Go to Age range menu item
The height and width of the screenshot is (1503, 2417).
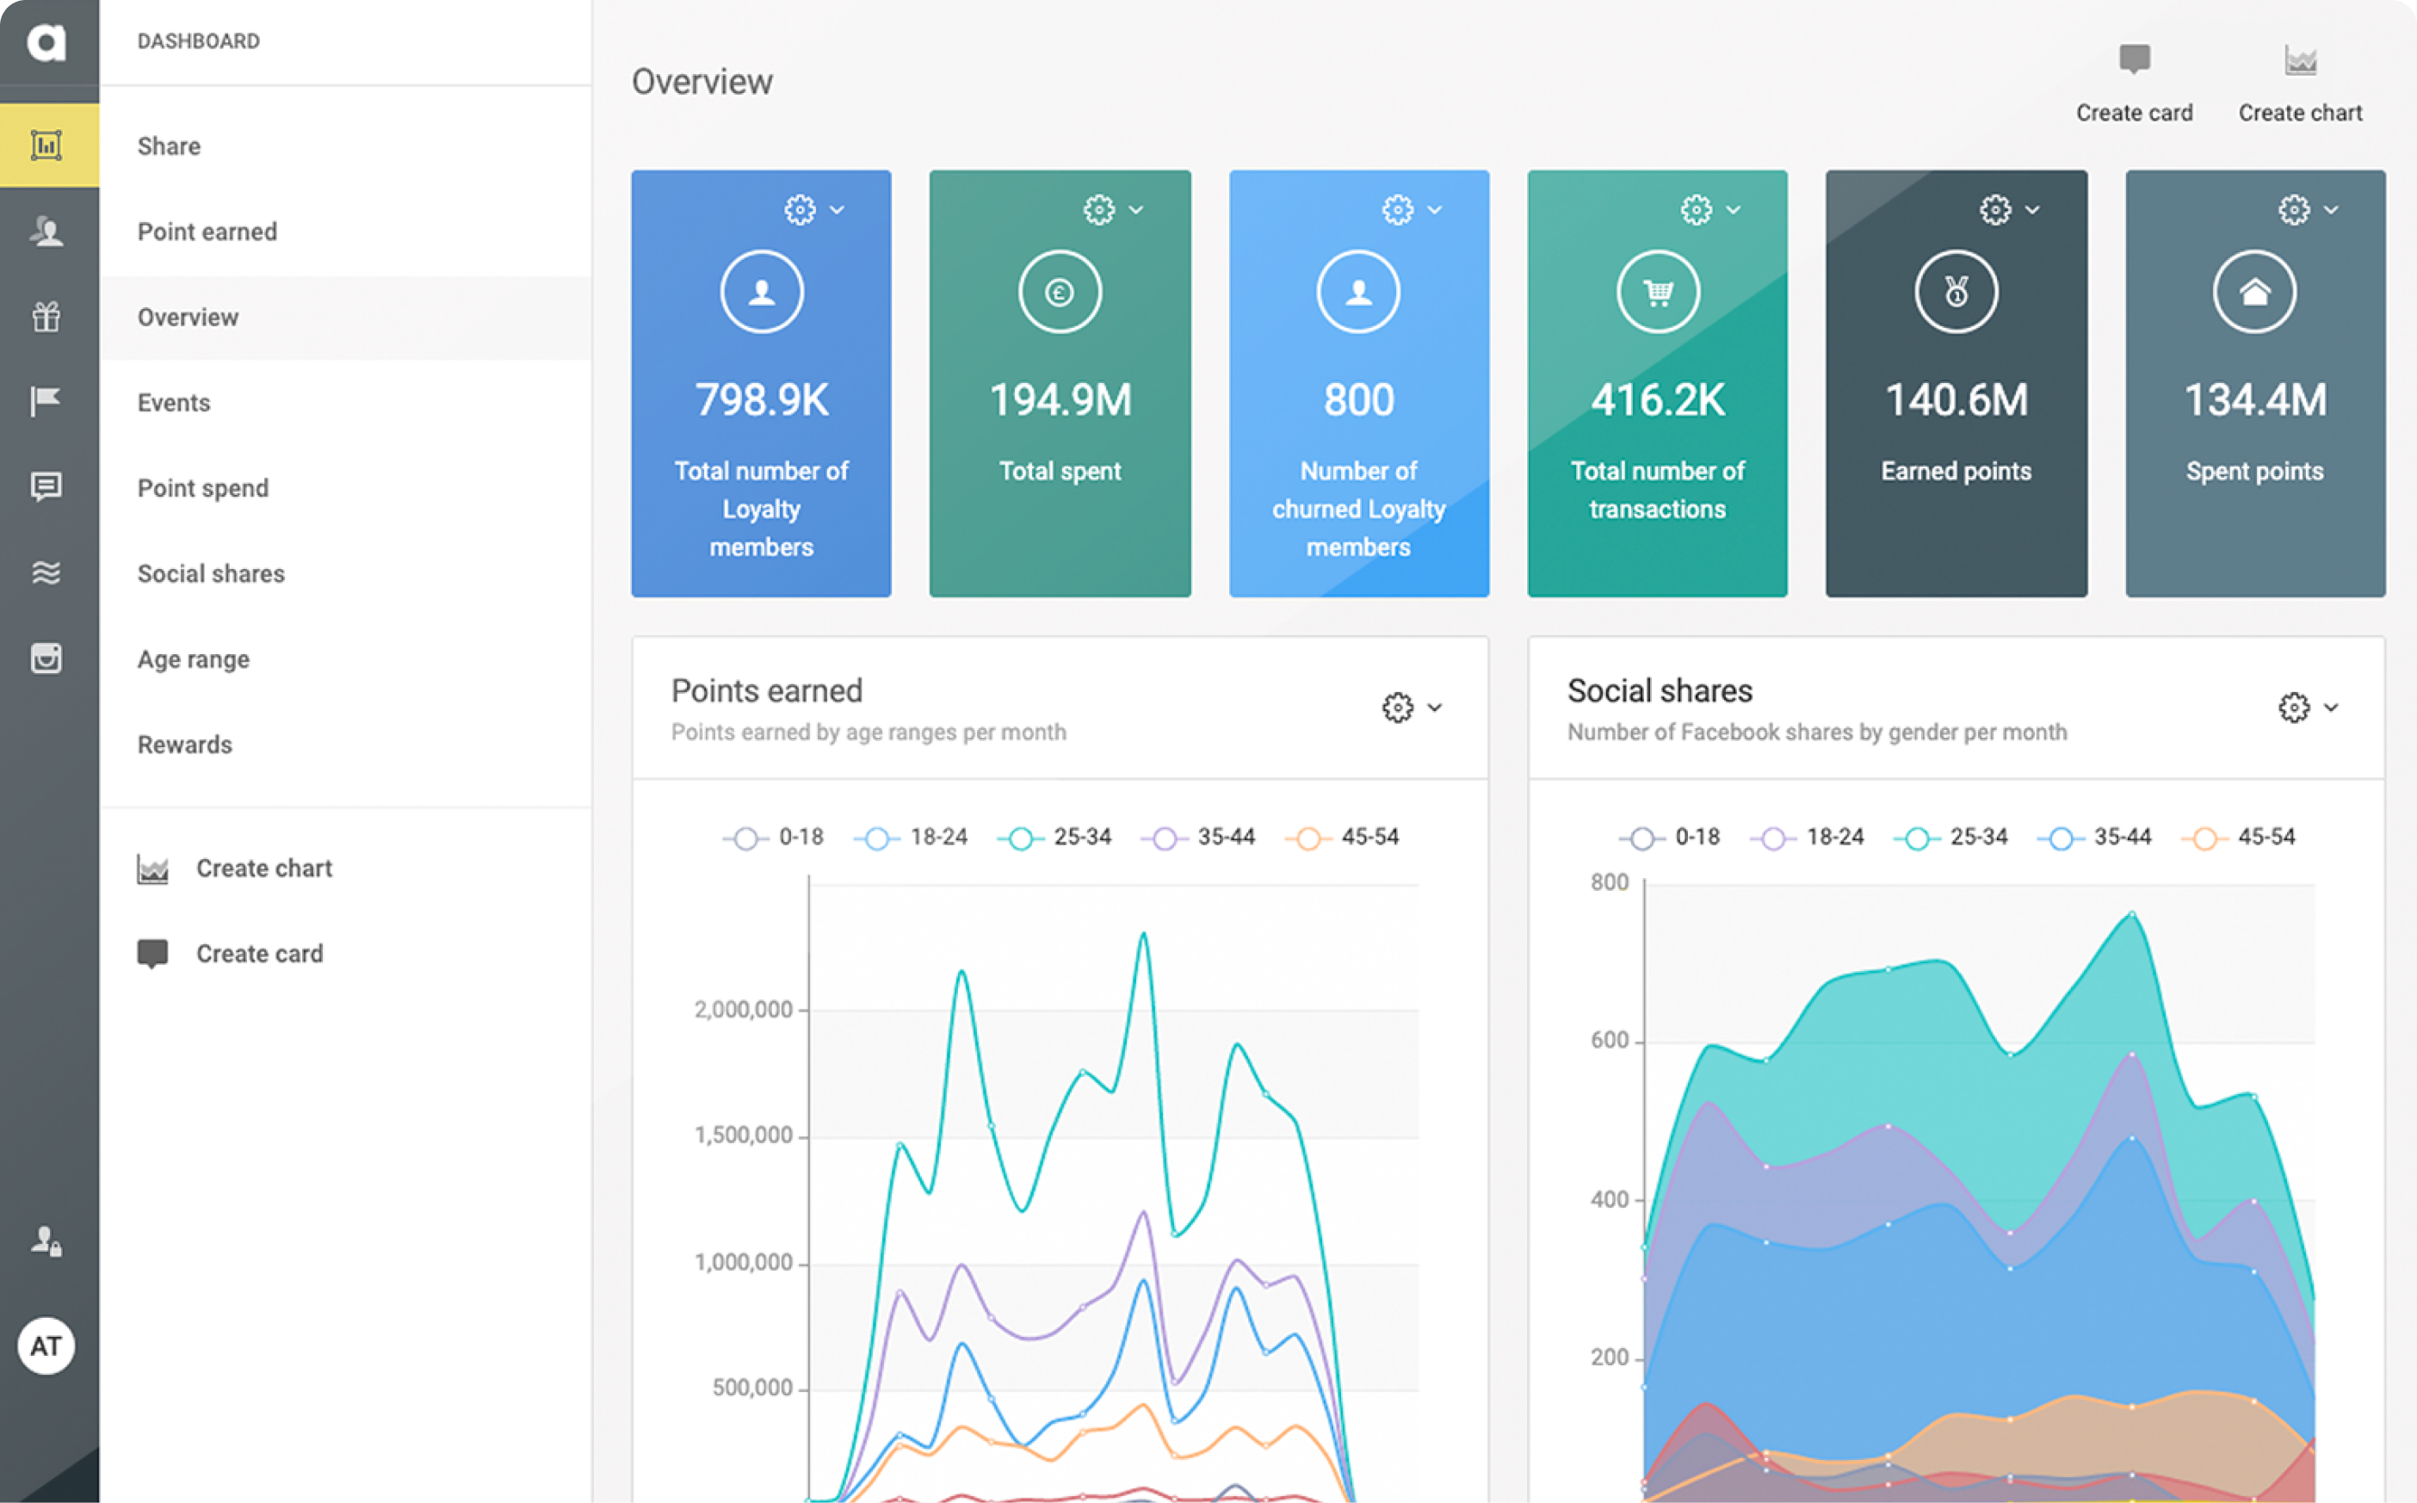[193, 659]
